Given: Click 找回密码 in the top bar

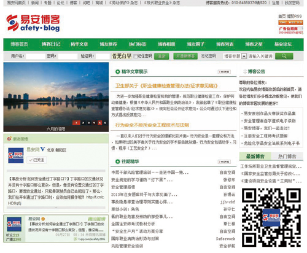Looking at the screenshot, I should click(292, 3).
